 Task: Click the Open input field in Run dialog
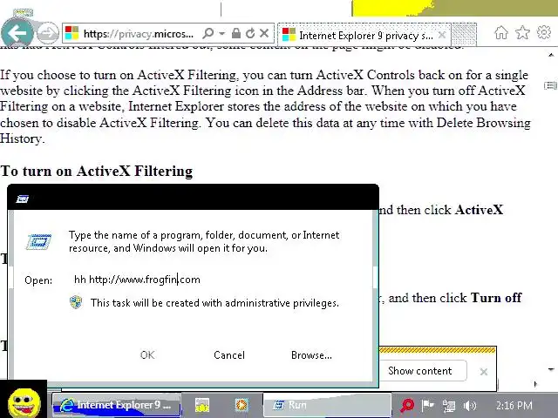[219, 280]
